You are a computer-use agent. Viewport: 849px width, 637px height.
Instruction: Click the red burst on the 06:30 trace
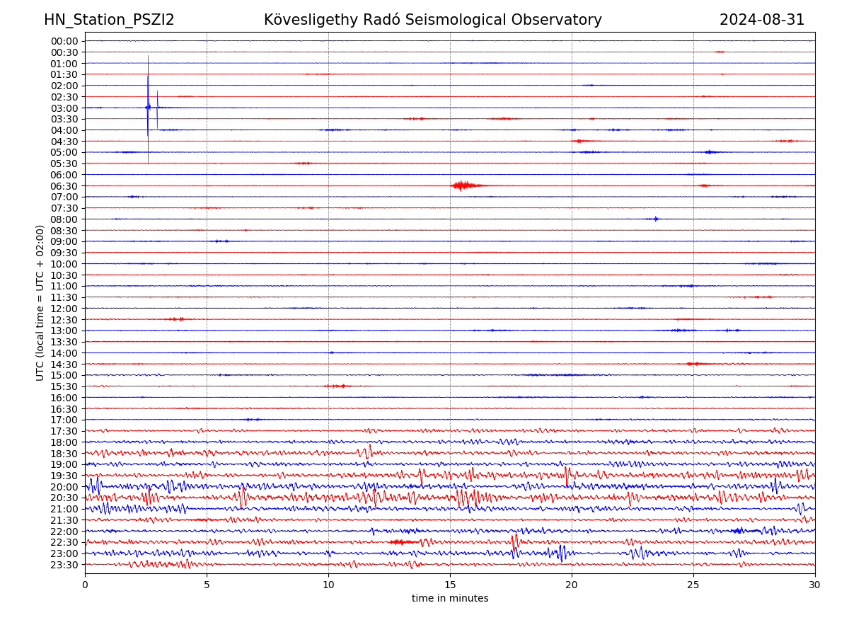click(462, 185)
